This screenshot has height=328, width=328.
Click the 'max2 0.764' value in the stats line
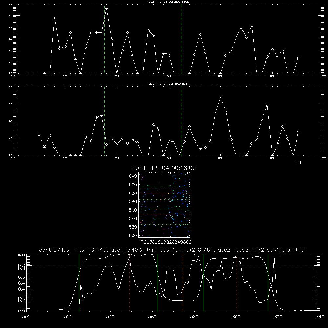click(x=197, y=250)
